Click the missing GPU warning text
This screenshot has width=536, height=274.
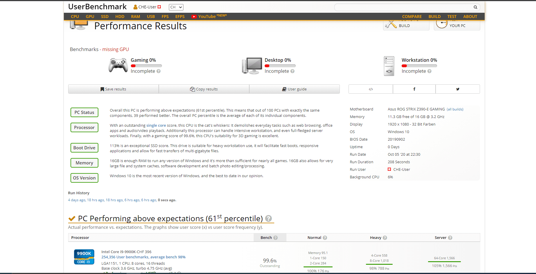point(115,50)
